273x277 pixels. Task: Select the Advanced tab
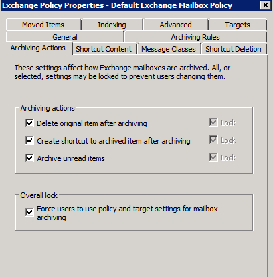[x=175, y=25]
